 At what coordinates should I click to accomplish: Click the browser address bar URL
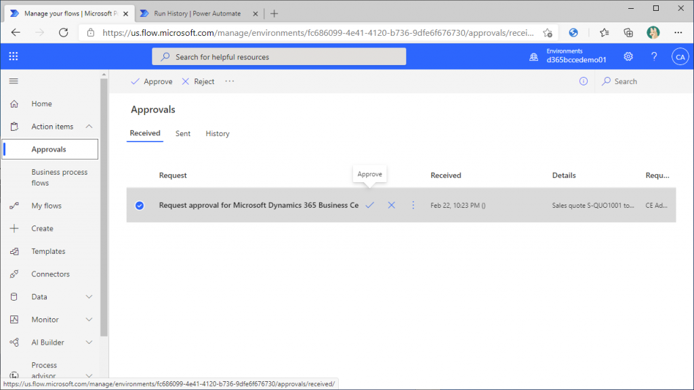click(x=318, y=32)
